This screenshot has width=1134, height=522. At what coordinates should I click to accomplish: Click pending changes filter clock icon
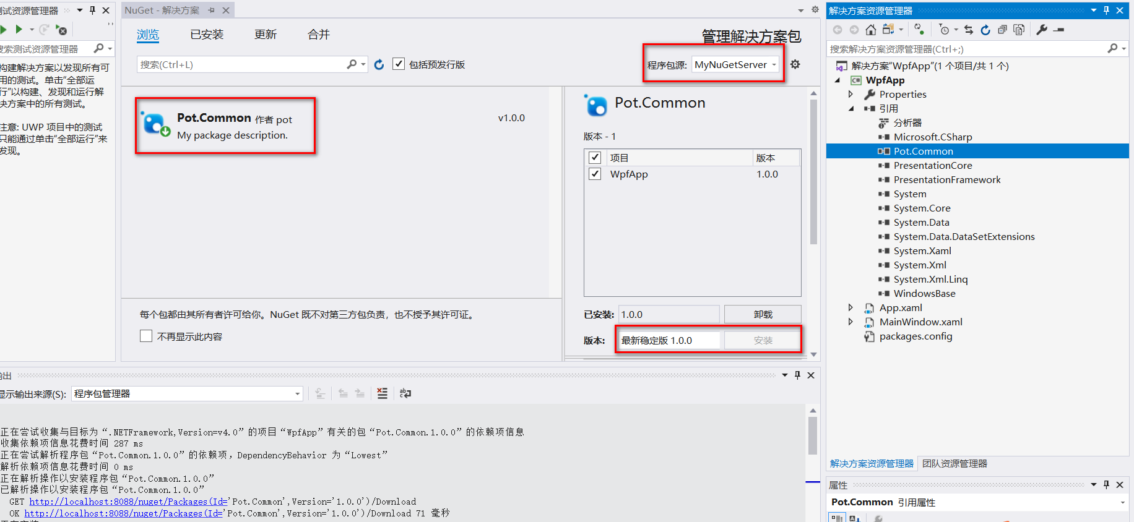pos(944,30)
